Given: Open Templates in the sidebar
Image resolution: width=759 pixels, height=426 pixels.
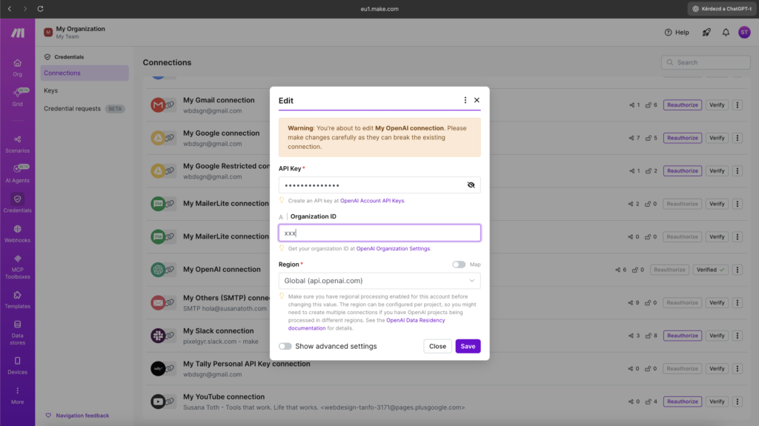Looking at the screenshot, I should pos(18,300).
